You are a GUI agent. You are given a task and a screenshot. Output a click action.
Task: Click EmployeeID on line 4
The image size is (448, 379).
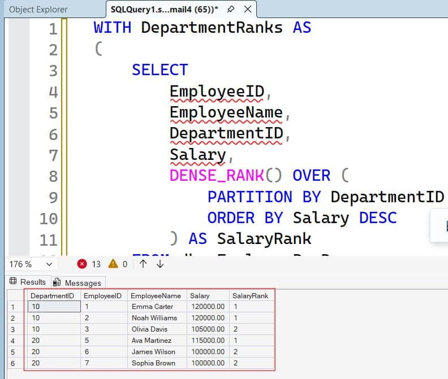tap(217, 92)
